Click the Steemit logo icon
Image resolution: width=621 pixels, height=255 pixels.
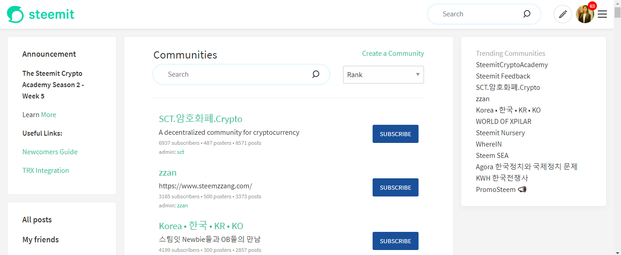tap(15, 14)
